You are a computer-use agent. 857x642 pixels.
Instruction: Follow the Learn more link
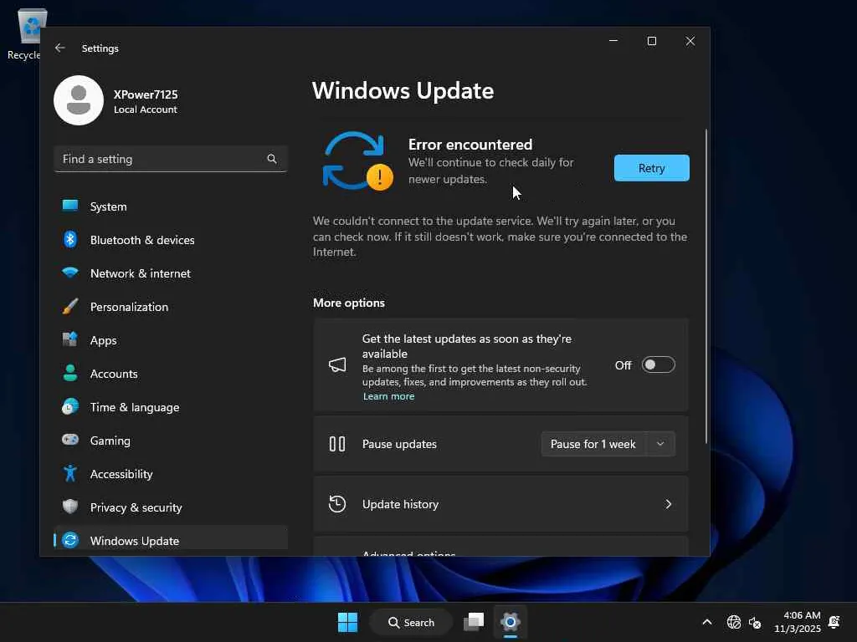[388, 396]
